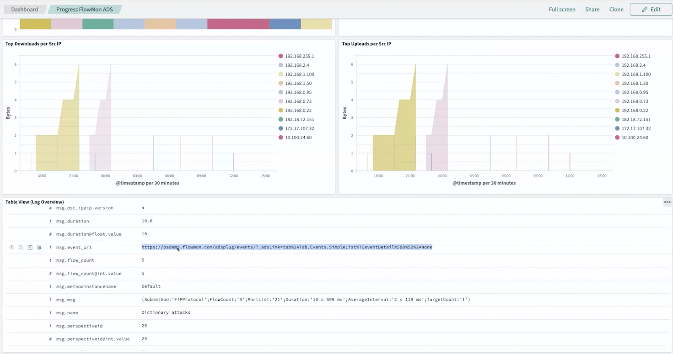Select 182.18.72.151 label in Top Uploads legend
The width and height of the screenshot is (673, 354).
point(636,119)
